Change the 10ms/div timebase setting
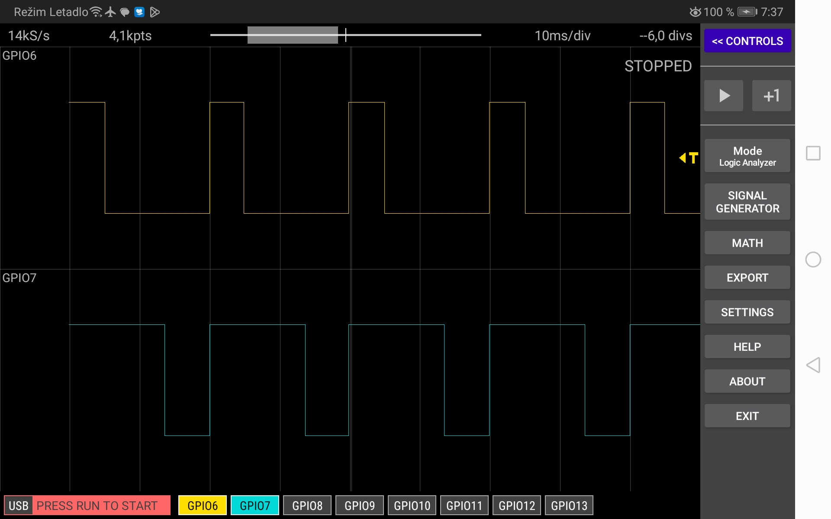 click(x=562, y=35)
